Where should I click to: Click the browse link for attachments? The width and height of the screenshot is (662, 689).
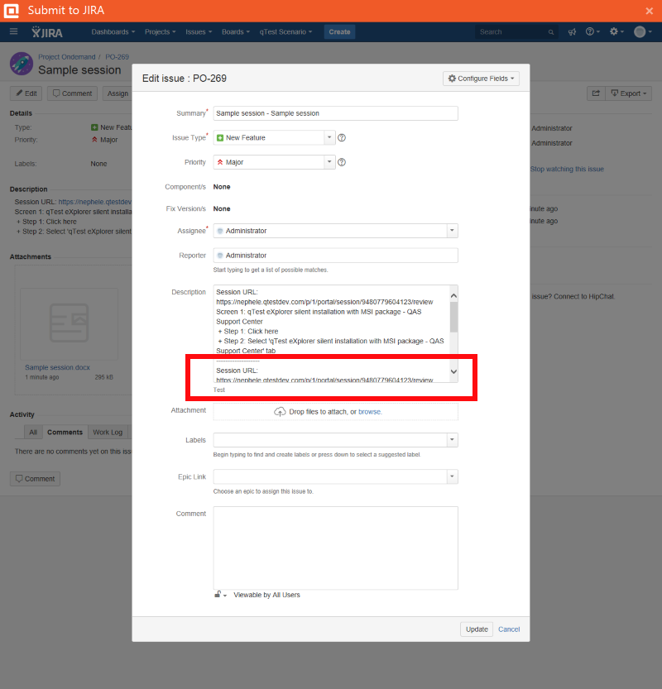(x=370, y=412)
